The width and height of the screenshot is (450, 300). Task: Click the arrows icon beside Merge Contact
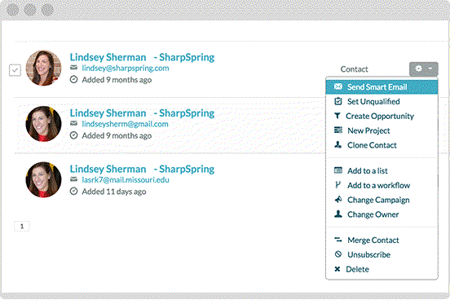tap(338, 240)
